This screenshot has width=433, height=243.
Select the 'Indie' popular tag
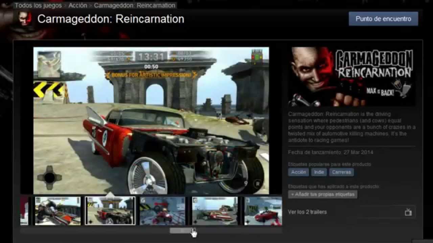click(x=319, y=172)
